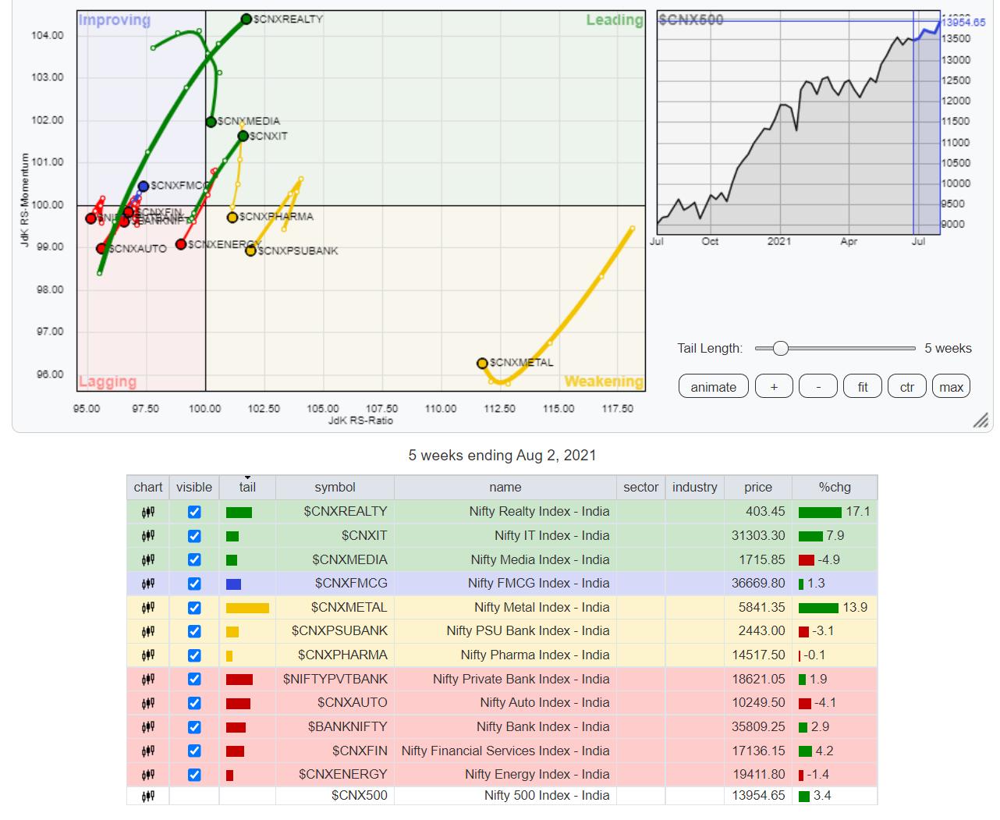
Task: Sort table by tail column
Action: pyautogui.click(x=247, y=487)
